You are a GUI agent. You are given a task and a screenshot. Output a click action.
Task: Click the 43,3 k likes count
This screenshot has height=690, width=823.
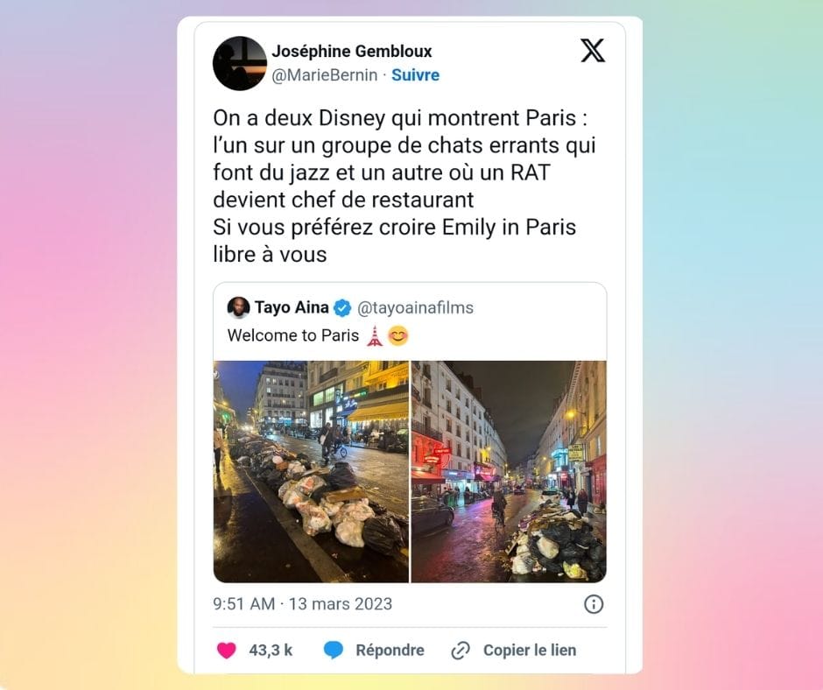click(271, 650)
